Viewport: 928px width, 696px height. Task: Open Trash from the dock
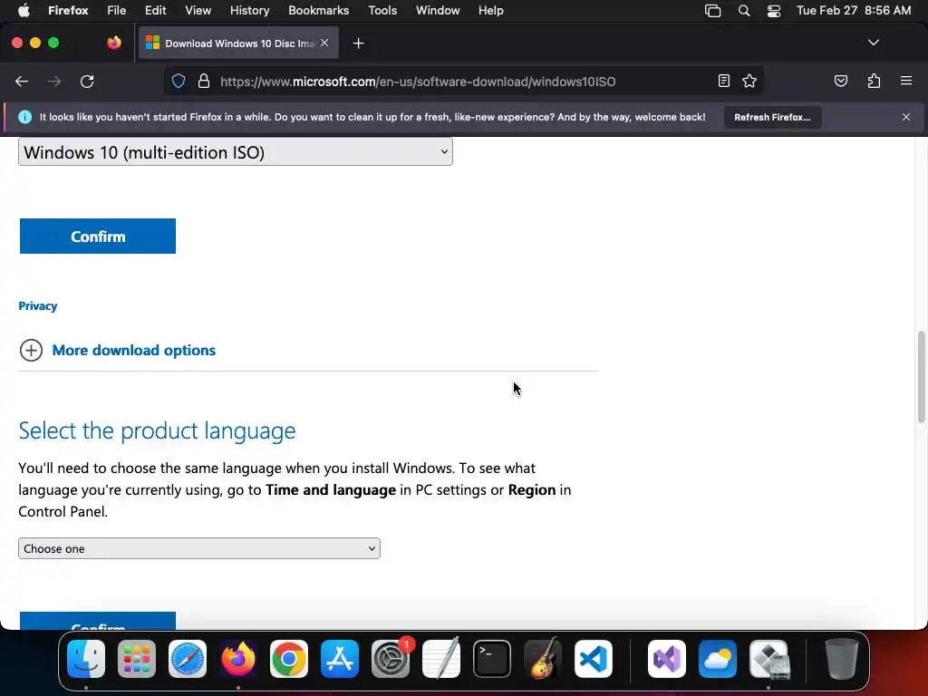point(841,659)
